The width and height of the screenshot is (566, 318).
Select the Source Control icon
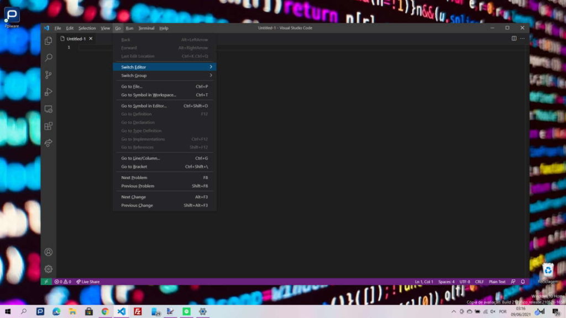pyautogui.click(x=48, y=75)
